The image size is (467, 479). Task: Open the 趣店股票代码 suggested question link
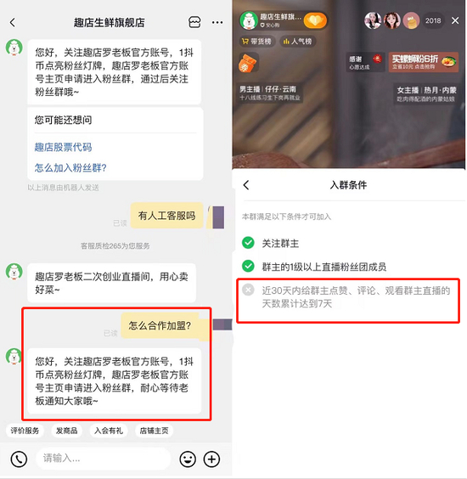63,147
